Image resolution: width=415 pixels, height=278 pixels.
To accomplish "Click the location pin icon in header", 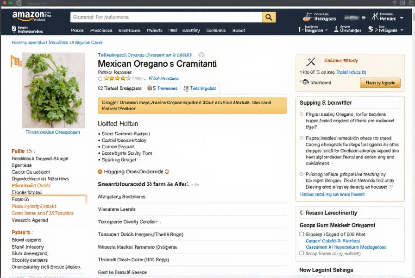I will (x=14, y=29).
